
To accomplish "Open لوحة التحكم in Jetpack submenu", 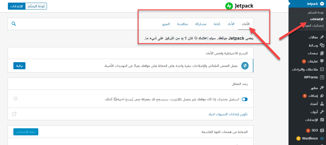I will [x=316, y=13].
